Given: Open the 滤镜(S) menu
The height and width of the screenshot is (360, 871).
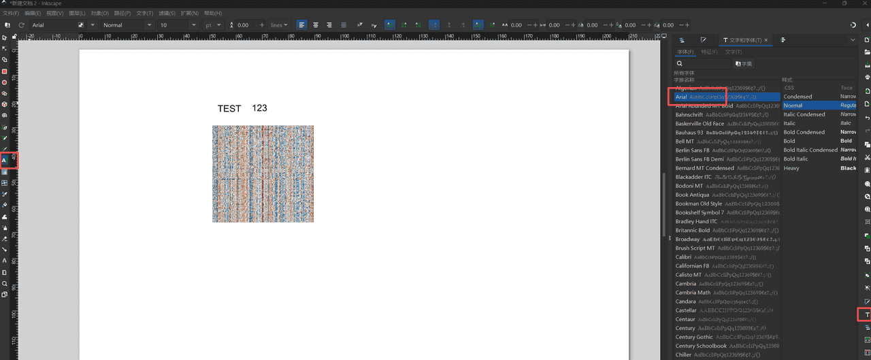Looking at the screenshot, I should (x=167, y=13).
